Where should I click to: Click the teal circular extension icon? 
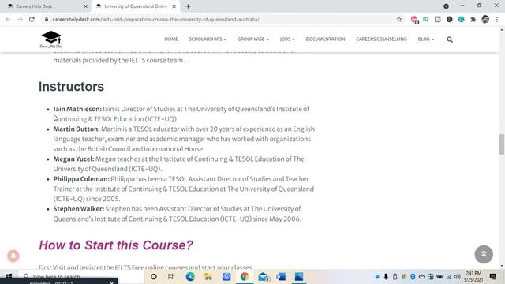click(461, 19)
